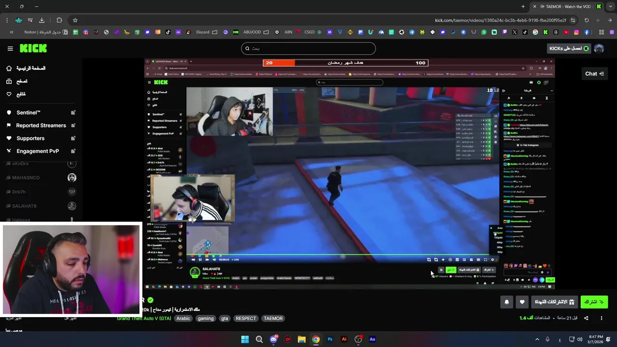Click the Get KICKs button

coord(569,48)
